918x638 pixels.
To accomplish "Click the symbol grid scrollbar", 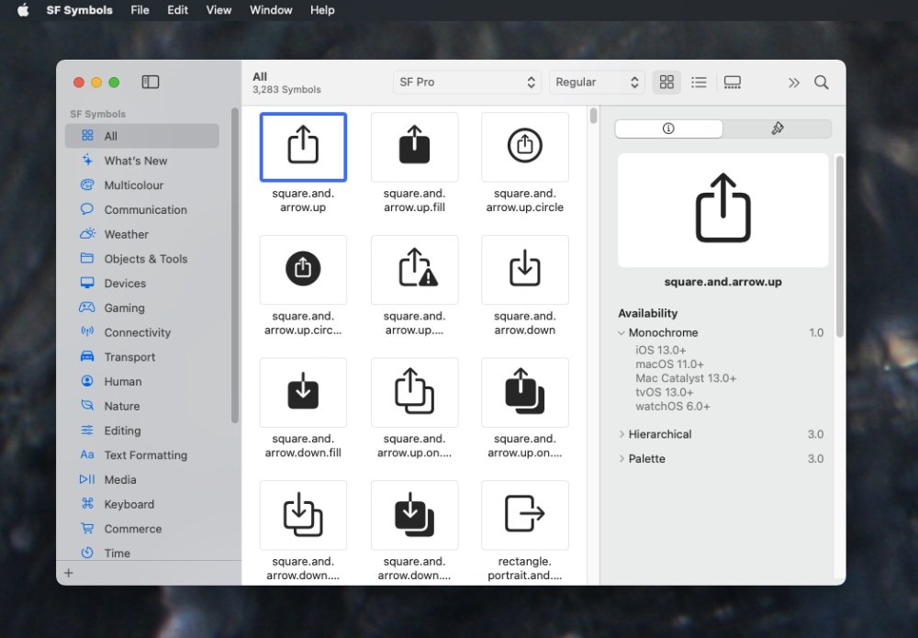I will [x=594, y=116].
